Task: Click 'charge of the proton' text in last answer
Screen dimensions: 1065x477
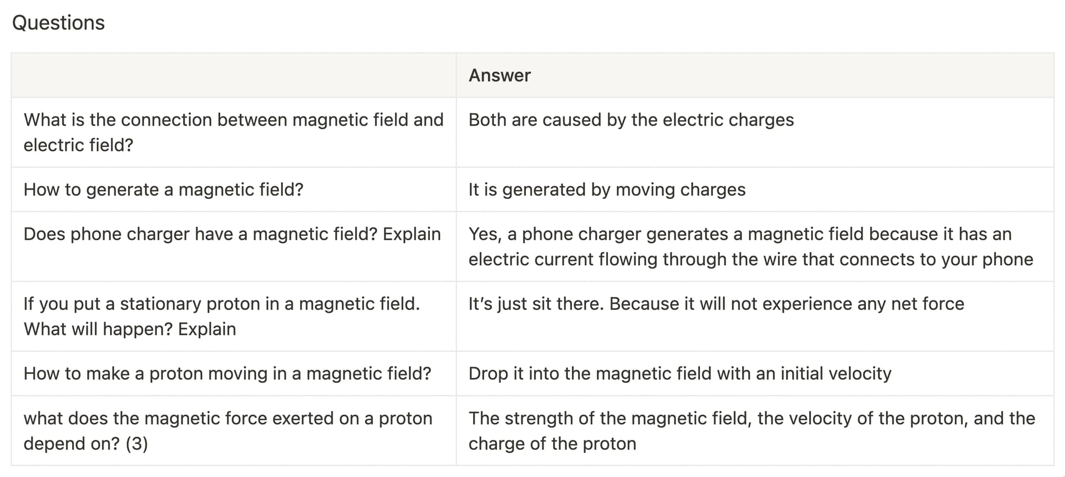Action: point(552,444)
